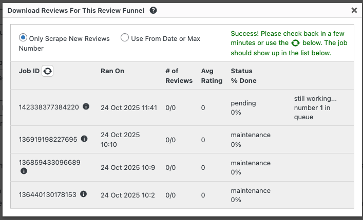363x220 pixels.
Task: Click the help question mark icon in title
Action: pyautogui.click(x=153, y=10)
